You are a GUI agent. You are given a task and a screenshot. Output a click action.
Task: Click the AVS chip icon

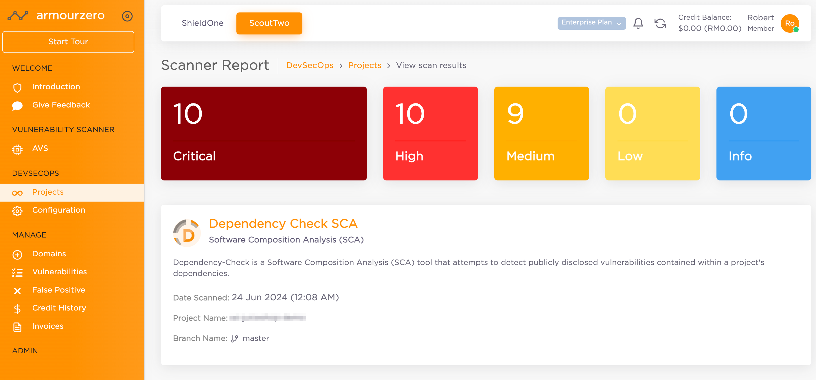(17, 149)
